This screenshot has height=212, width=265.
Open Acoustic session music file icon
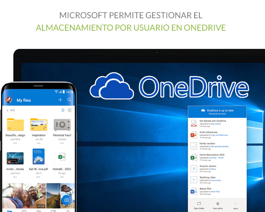pos(194,169)
